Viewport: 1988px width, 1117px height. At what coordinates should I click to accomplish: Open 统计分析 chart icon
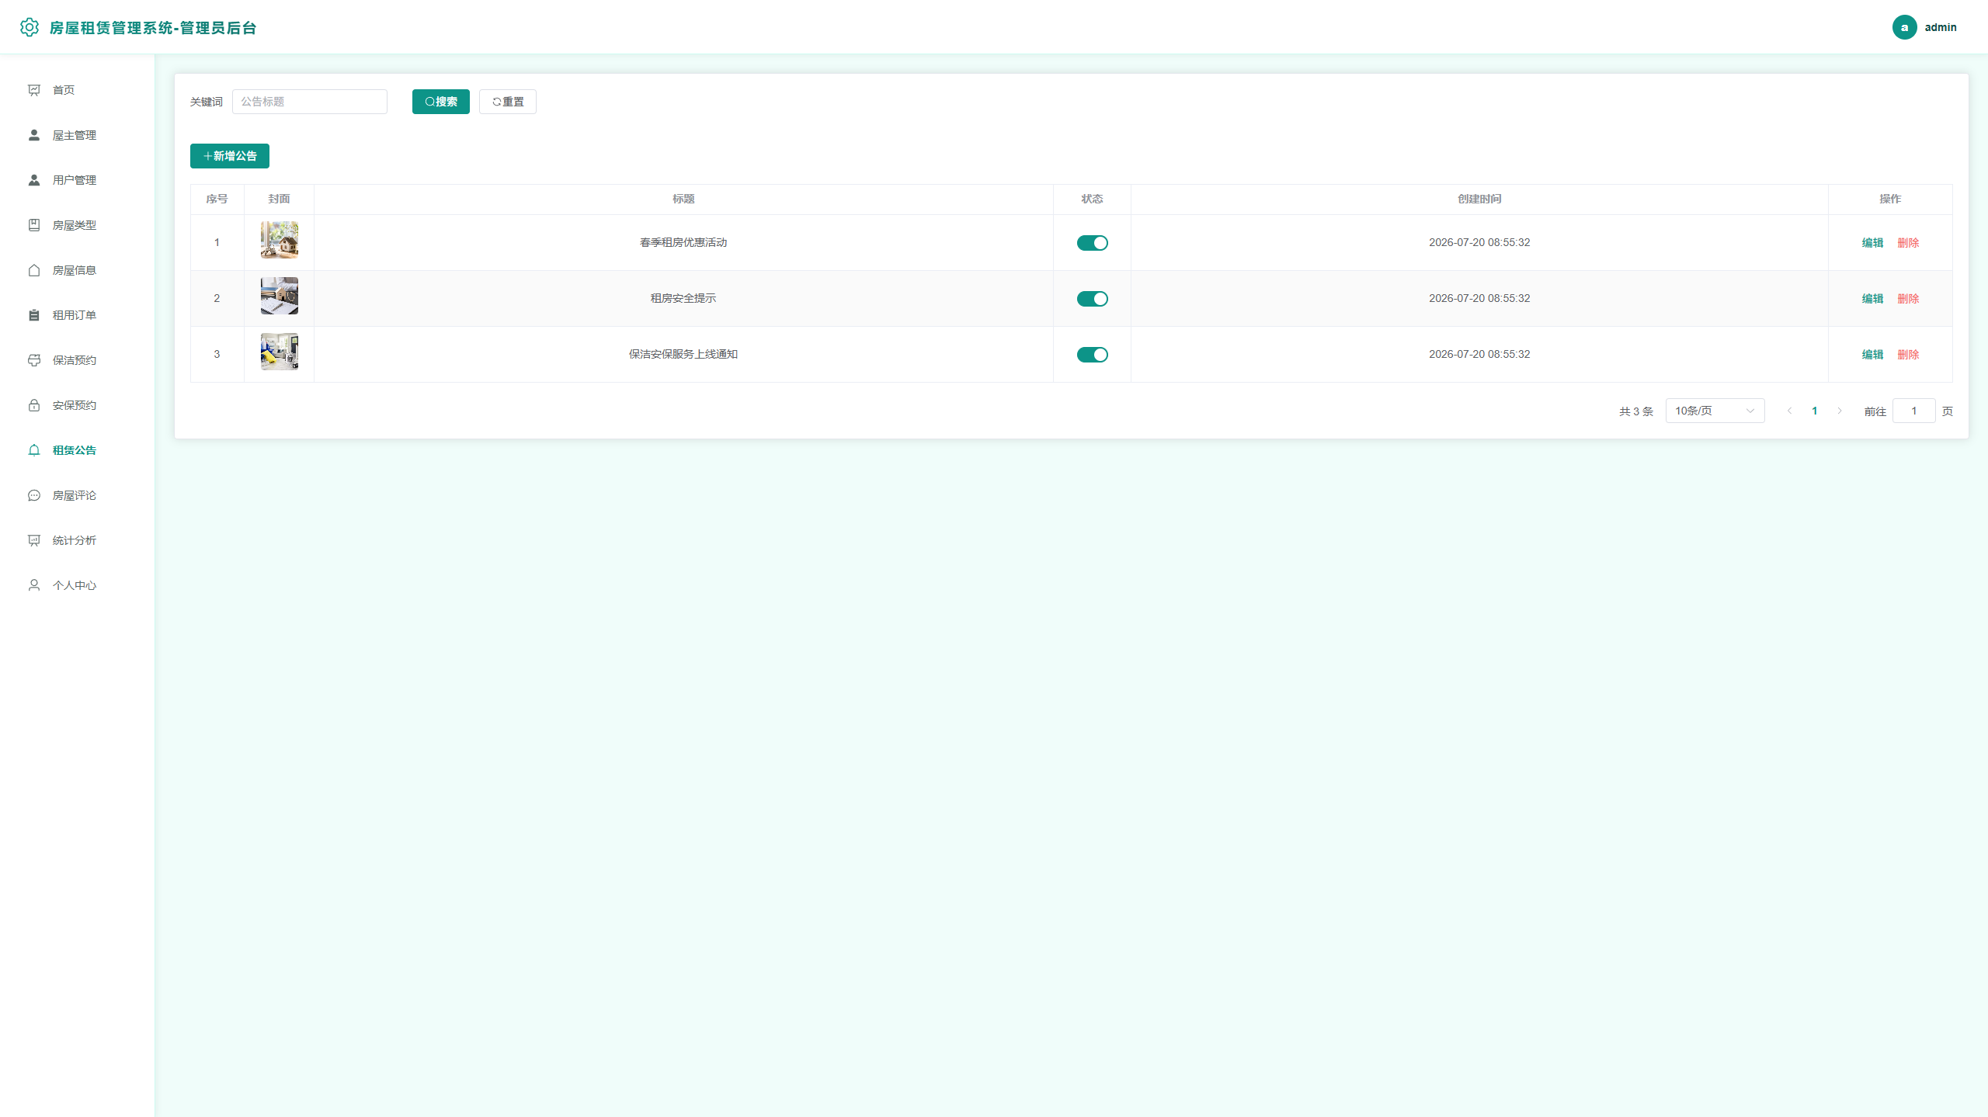34,540
